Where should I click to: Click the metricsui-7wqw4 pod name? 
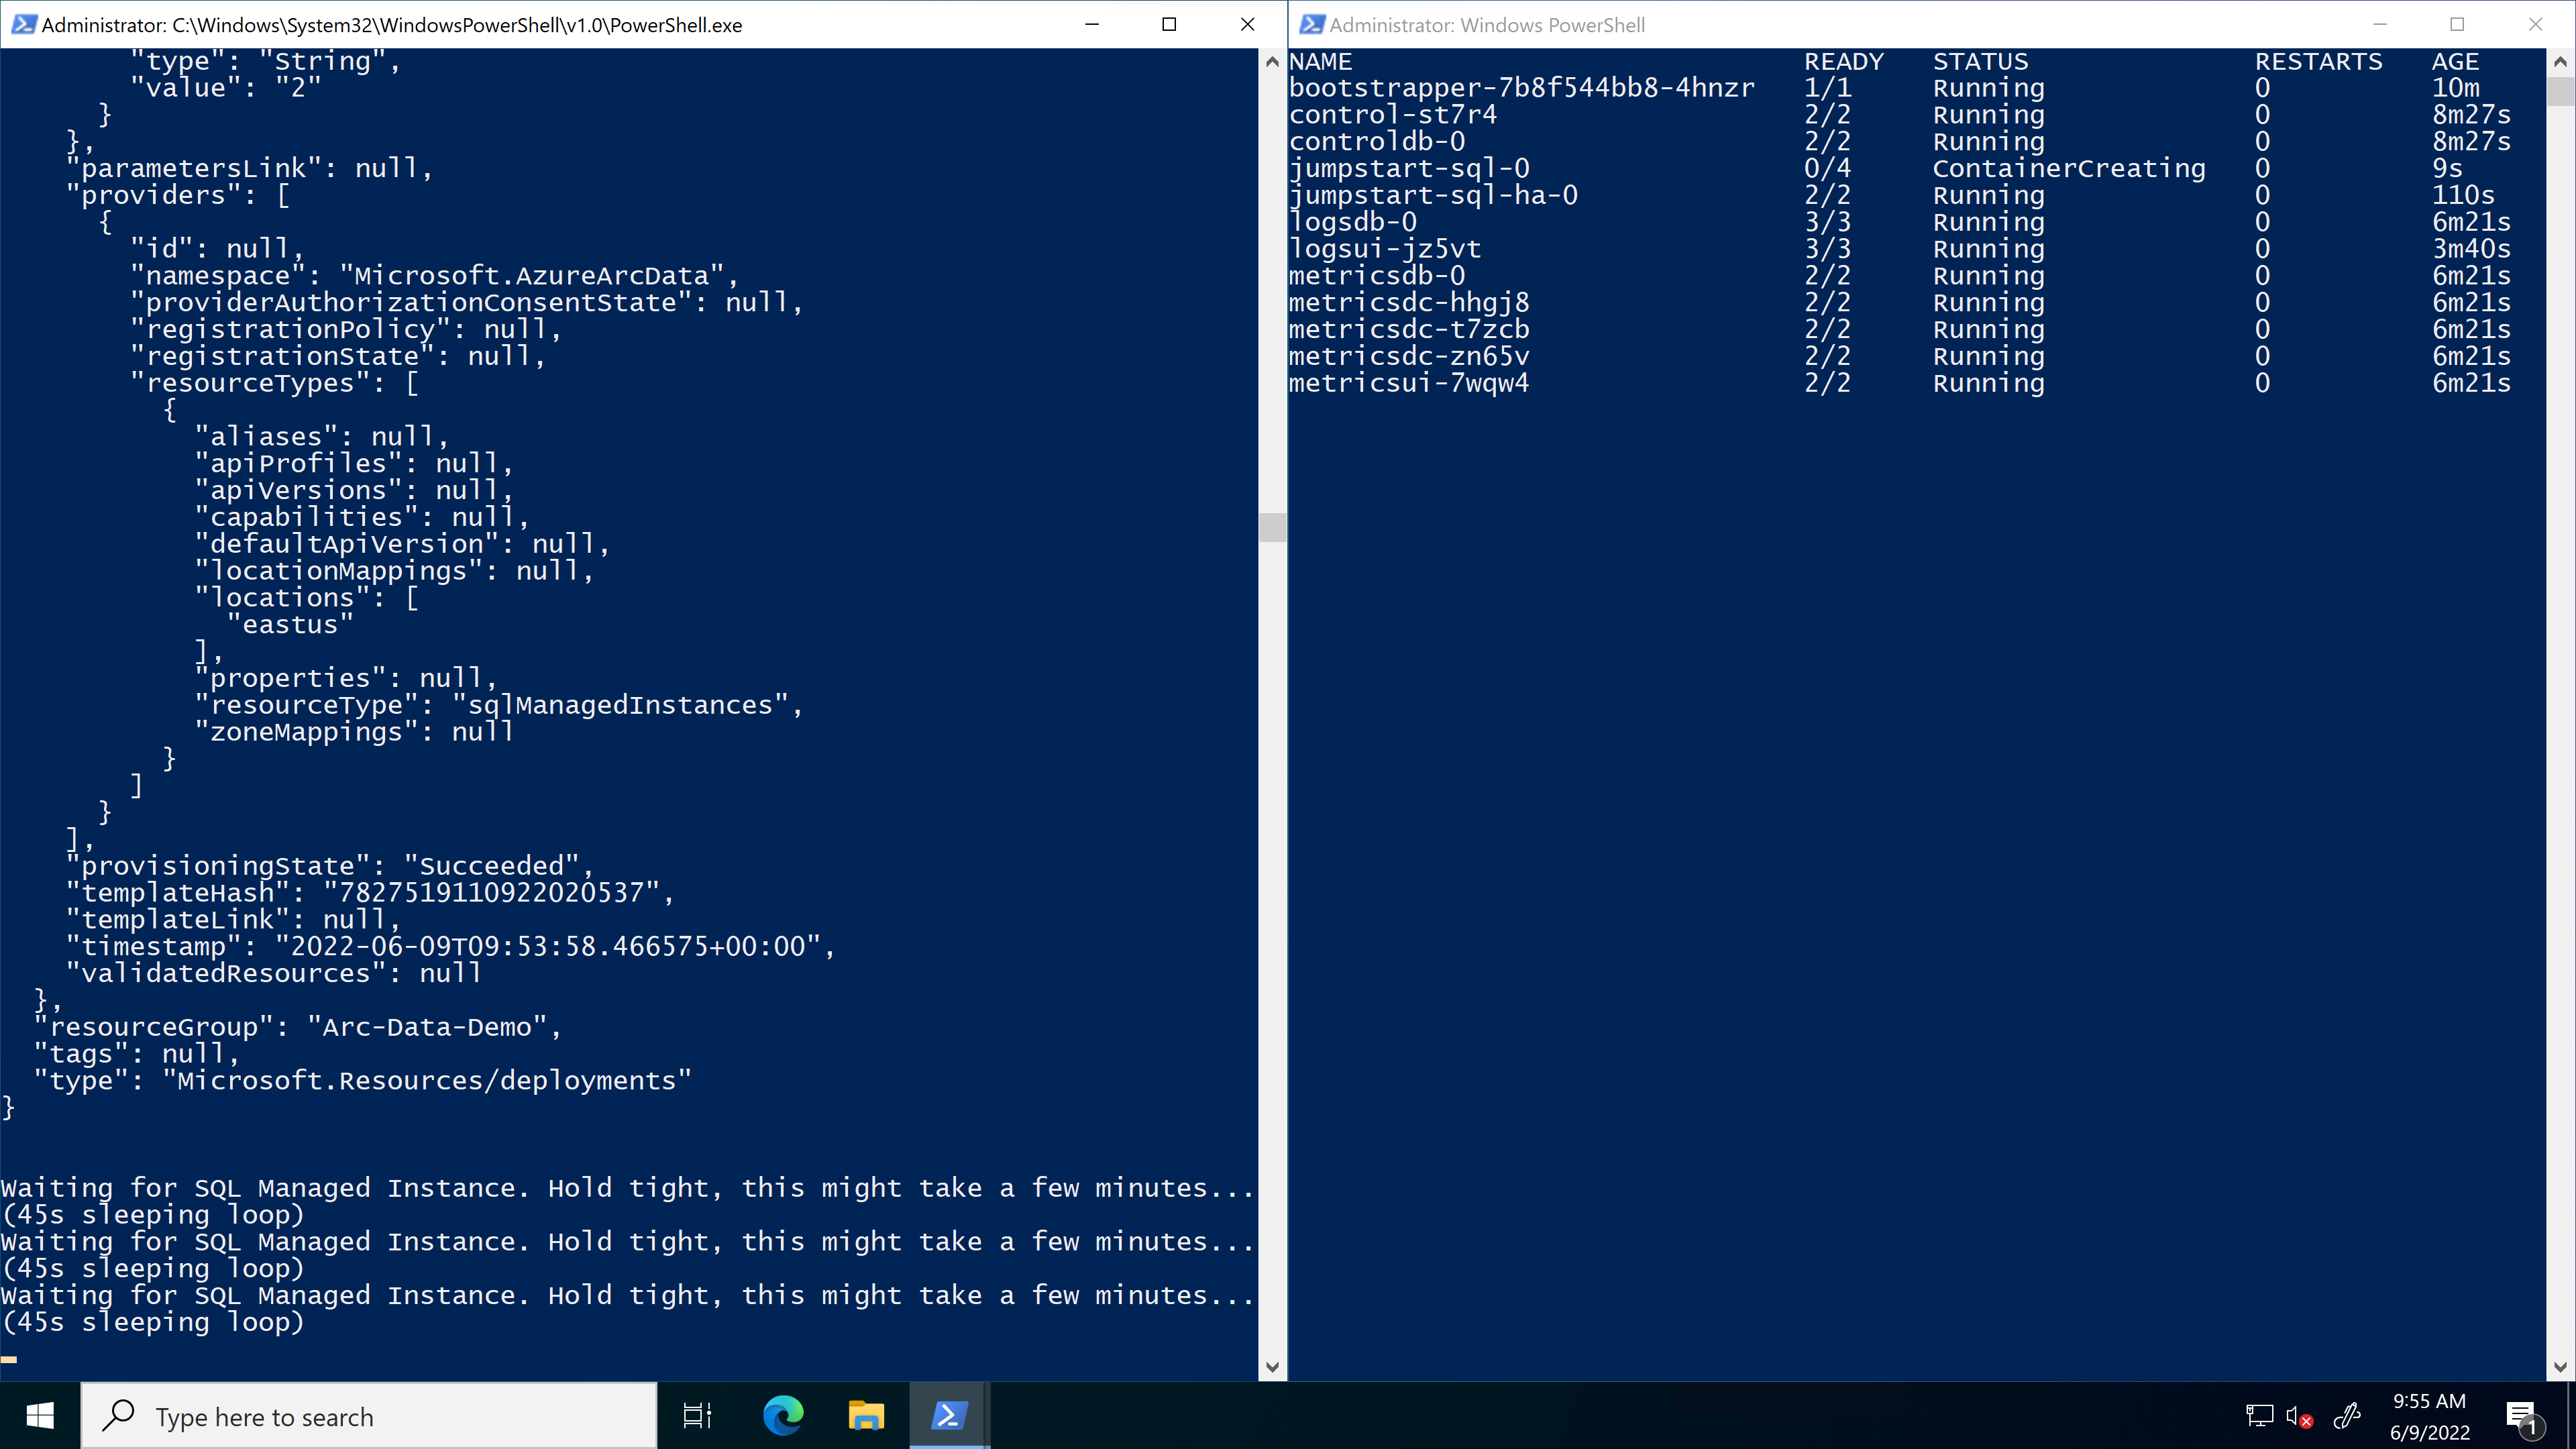1409,383
